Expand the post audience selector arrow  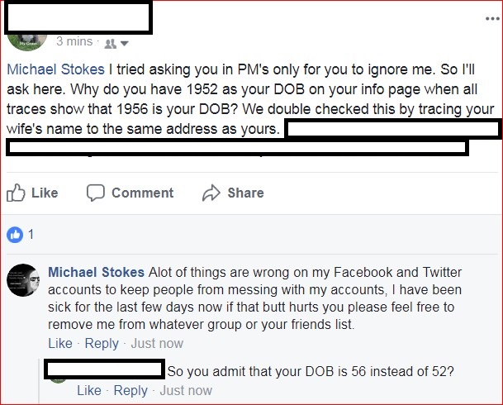(125, 43)
